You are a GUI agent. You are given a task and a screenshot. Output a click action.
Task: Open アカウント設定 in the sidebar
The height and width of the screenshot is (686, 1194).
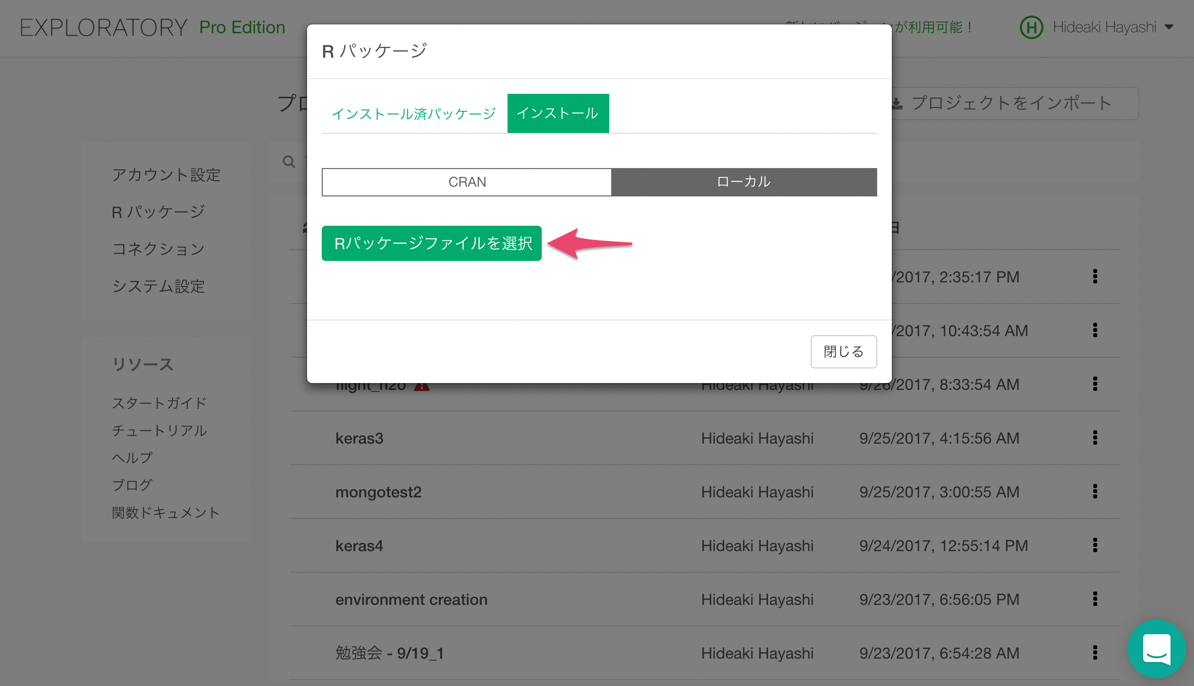pyautogui.click(x=166, y=175)
